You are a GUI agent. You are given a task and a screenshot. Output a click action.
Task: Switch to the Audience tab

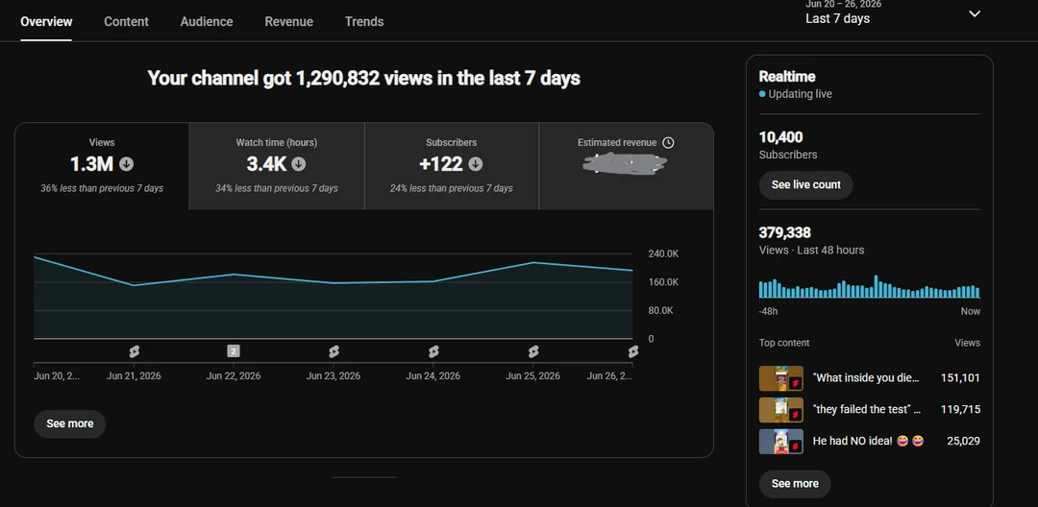click(x=207, y=21)
